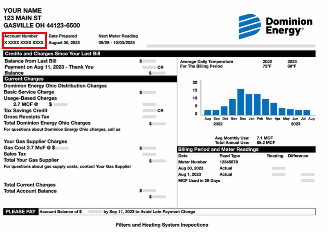Click the "Basic Service Charge" line
The width and height of the screenshot is (328, 232).
pyautogui.click(x=29, y=92)
